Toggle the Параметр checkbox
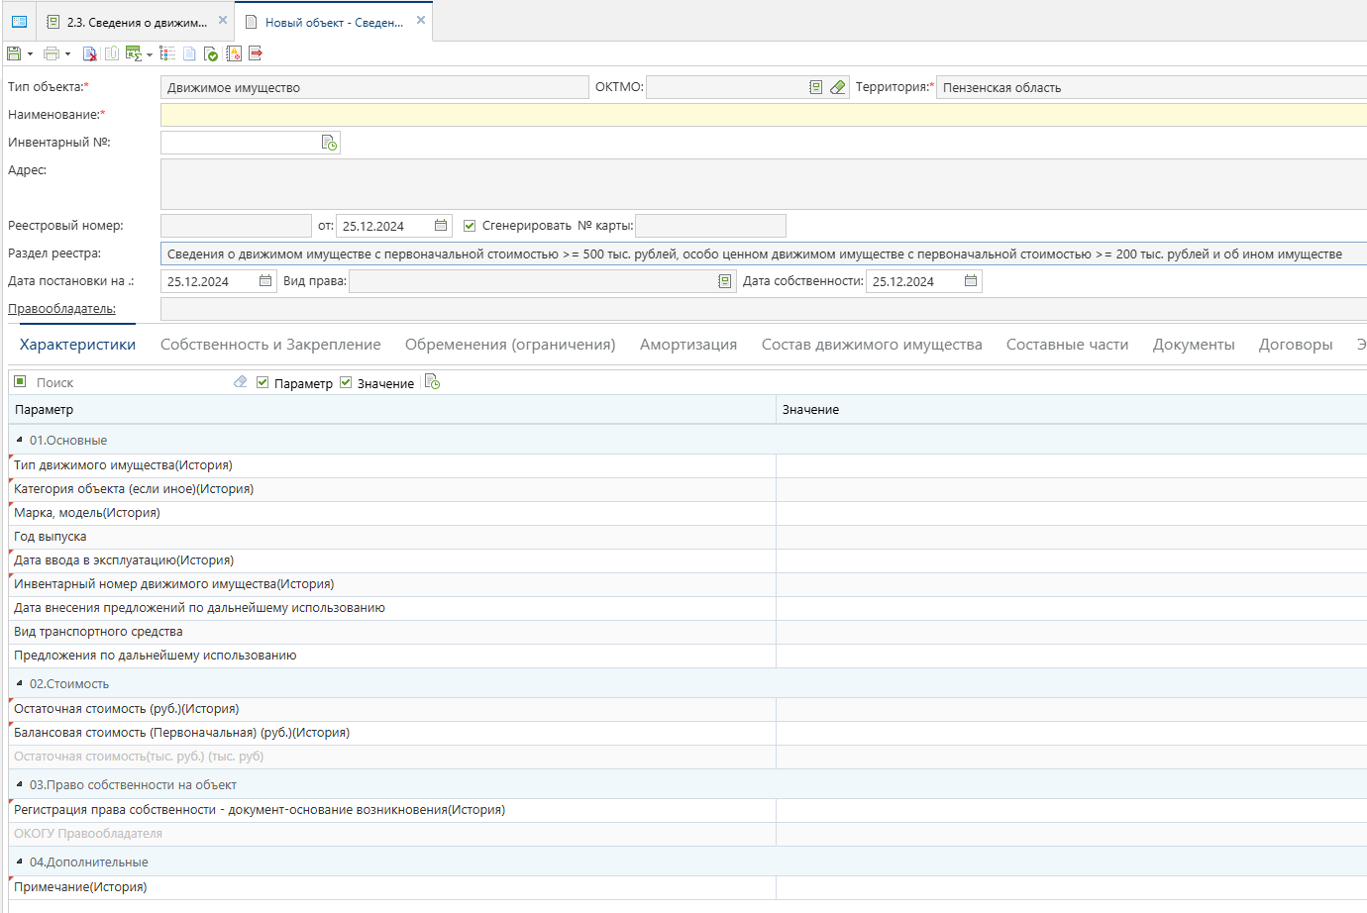Viewport: 1367px width, 913px height. tap(263, 382)
